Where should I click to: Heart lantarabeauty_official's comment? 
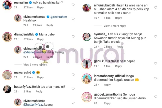156,78
